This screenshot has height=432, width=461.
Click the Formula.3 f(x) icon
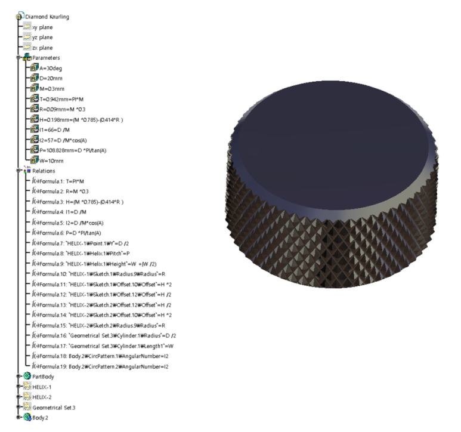click(35, 202)
